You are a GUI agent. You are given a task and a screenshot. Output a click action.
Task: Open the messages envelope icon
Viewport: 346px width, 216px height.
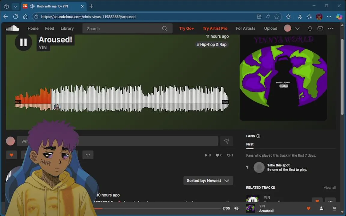tap(320, 28)
